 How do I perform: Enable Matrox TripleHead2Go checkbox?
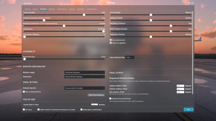81,109
